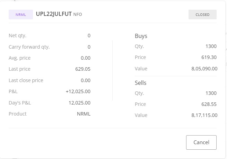
Task: Click the Net qty. value 0
Action: tap(89, 36)
